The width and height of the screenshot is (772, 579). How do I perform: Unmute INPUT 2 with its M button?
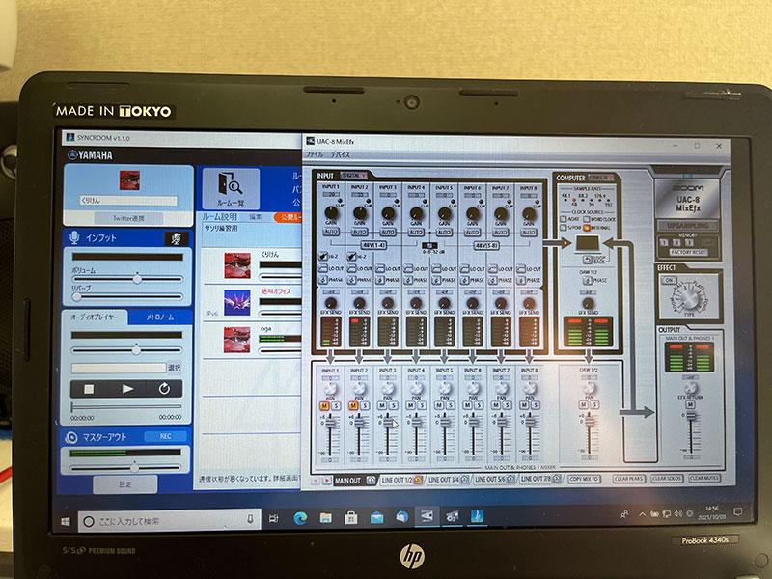coord(353,406)
